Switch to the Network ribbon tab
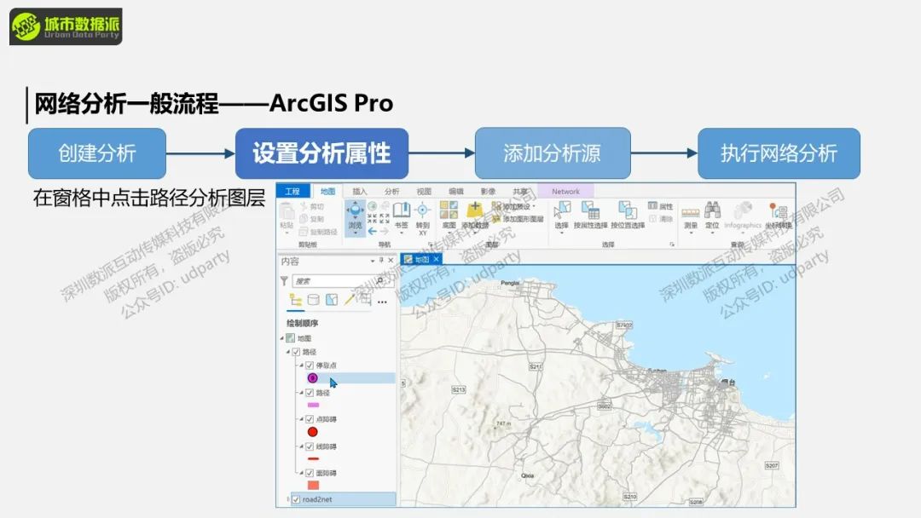Screen dimensions: 921x518 coord(565,191)
